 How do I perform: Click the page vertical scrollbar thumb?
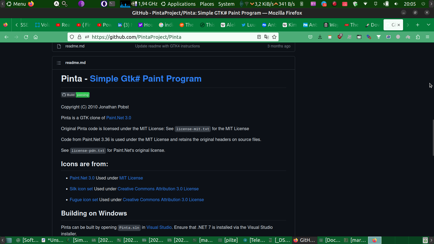[433, 137]
